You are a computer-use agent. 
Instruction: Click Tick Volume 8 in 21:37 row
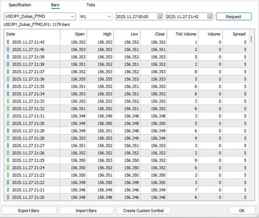click(196, 72)
